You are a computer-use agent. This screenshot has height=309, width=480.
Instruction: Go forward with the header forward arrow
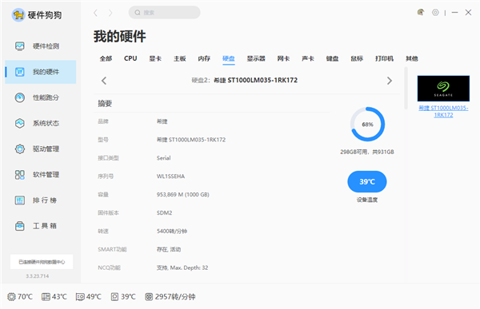tap(110, 13)
